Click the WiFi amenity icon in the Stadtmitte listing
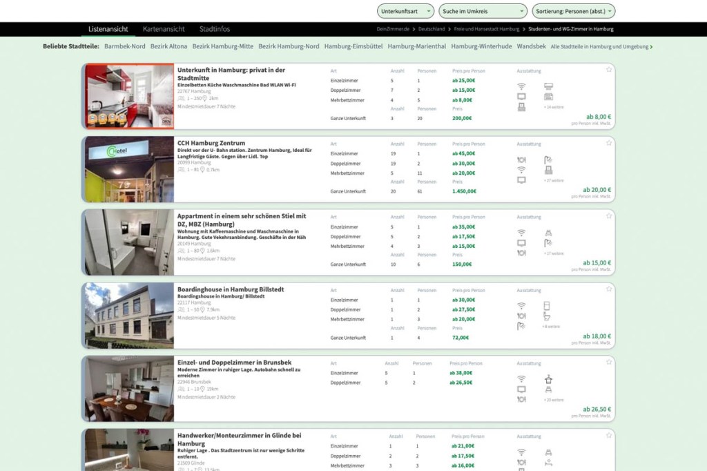Viewport: 707px width, 471px height. click(521, 86)
